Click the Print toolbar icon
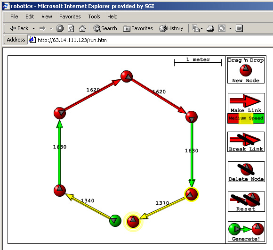This screenshot has height=250, width=273. point(210,28)
